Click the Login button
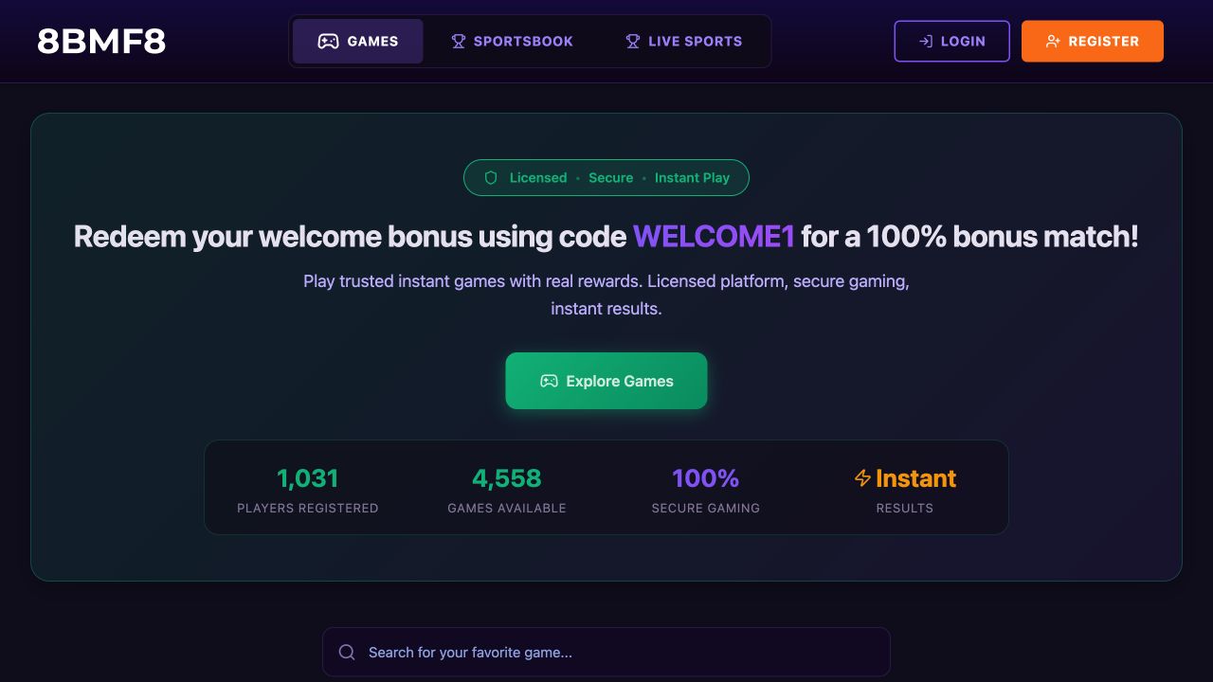This screenshot has height=682, width=1213. tap(951, 42)
